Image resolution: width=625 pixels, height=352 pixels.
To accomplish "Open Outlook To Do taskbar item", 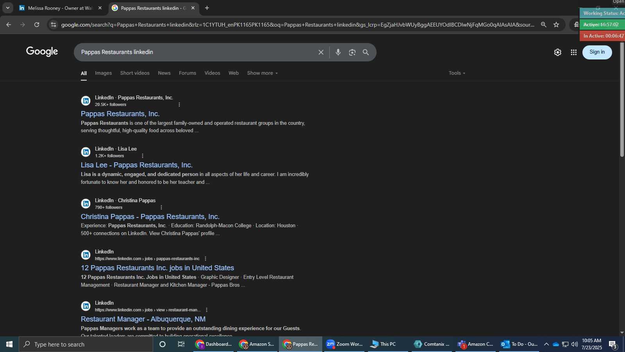I will (519, 344).
